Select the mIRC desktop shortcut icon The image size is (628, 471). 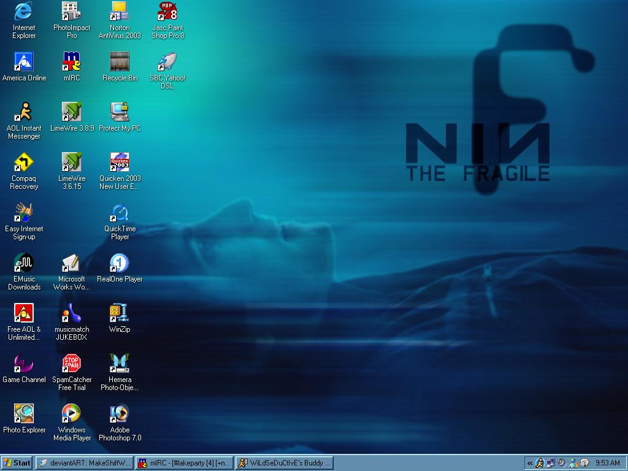72,61
